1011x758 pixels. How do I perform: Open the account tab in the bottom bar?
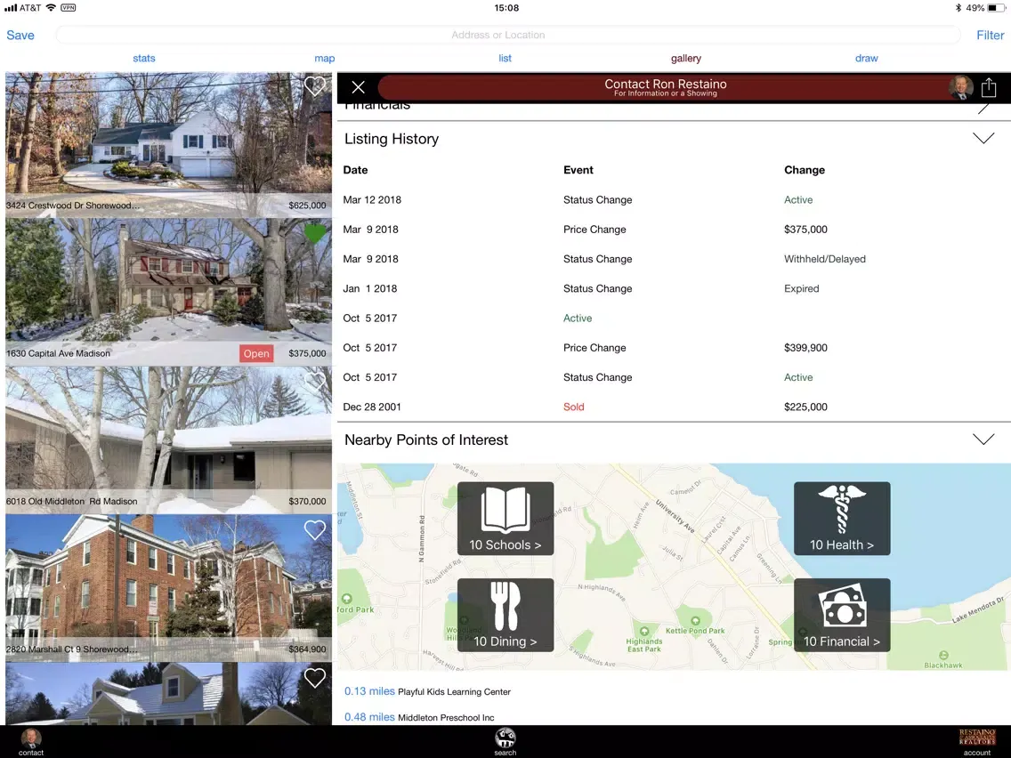tap(977, 742)
